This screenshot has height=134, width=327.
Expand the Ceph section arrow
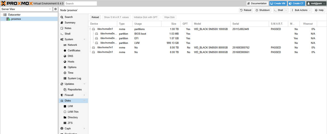point(84,129)
